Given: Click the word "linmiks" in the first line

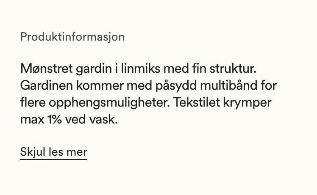Looking at the screenshot, I should 141,69.
